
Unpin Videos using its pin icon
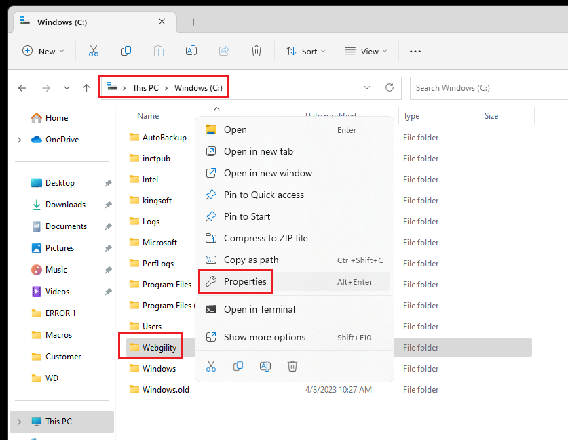pyautogui.click(x=108, y=292)
